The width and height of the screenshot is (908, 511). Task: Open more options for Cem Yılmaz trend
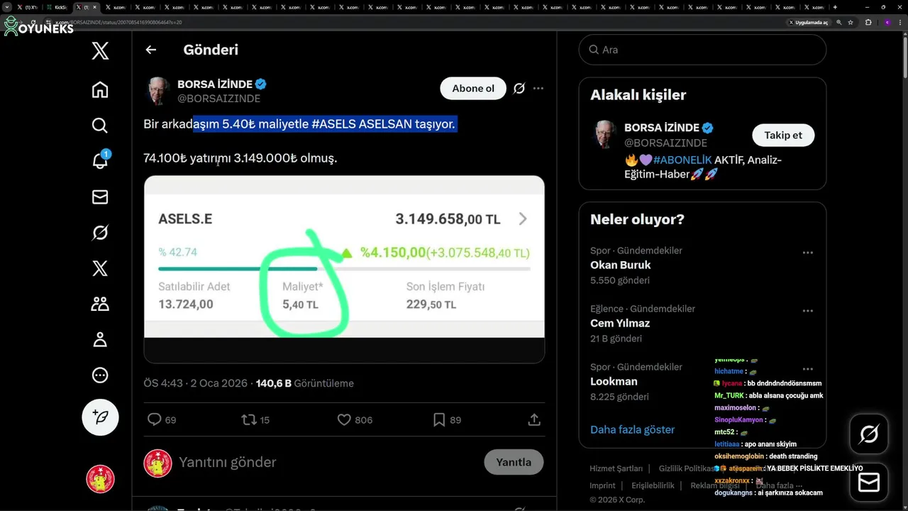tap(807, 311)
